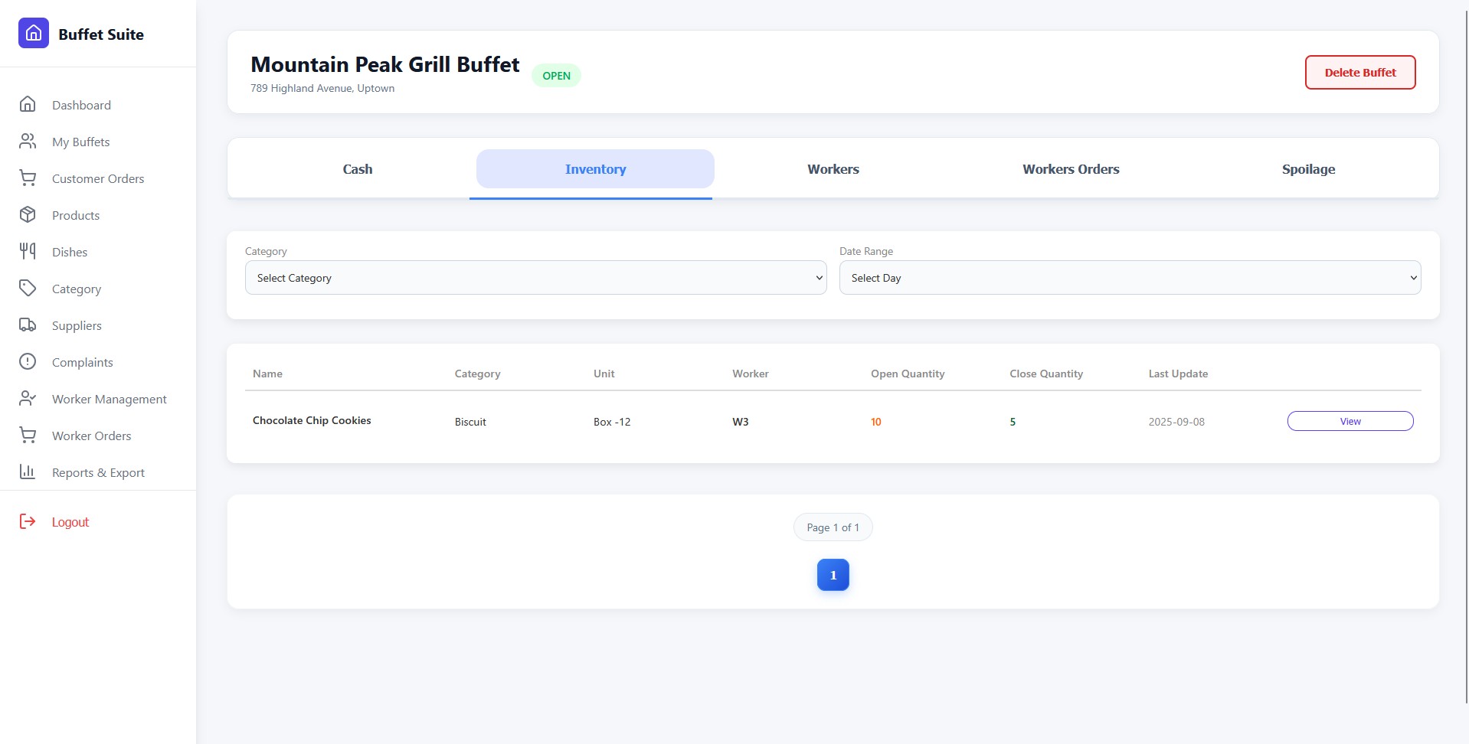The image size is (1469, 744).
Task: Click the Buffet Suite home icon
Action: pyautogui.click(x=33, y=33)
